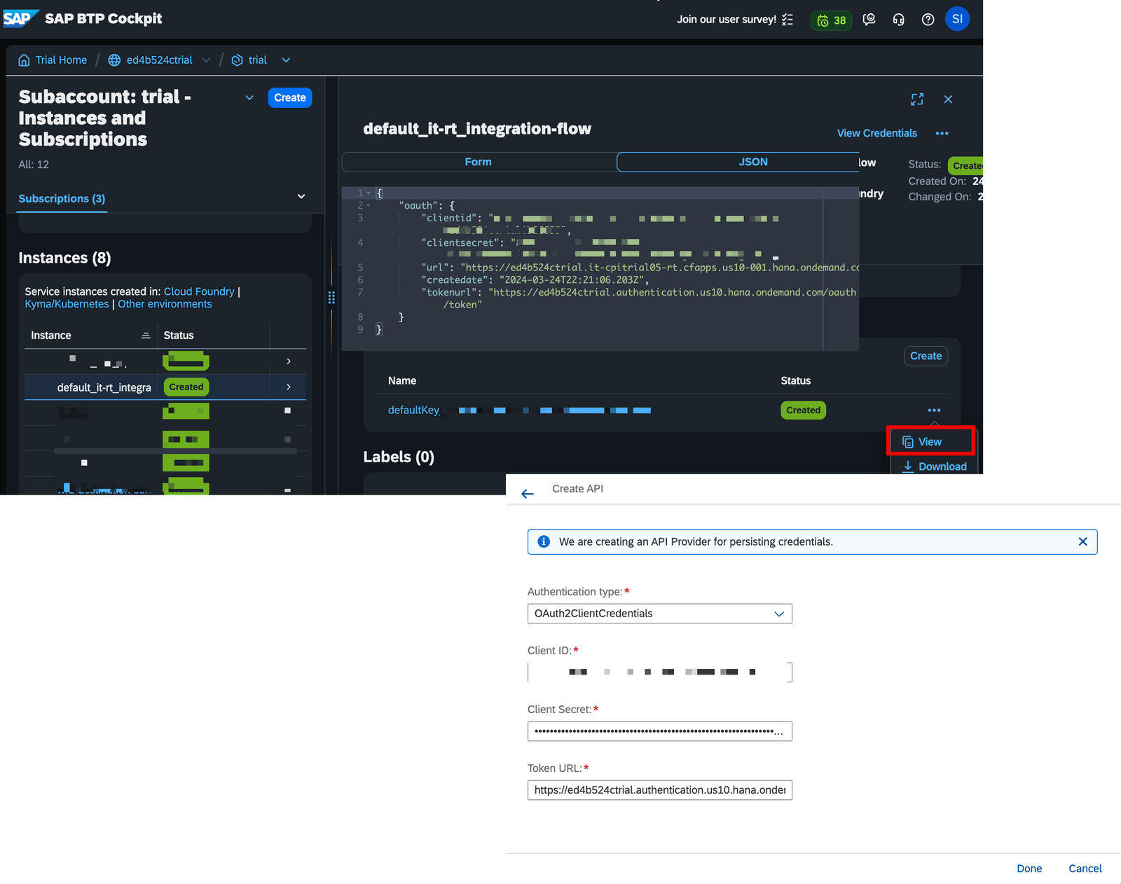
Task: Collapse line 2 oauth block in JSON editor
Action: click(369, 205)
